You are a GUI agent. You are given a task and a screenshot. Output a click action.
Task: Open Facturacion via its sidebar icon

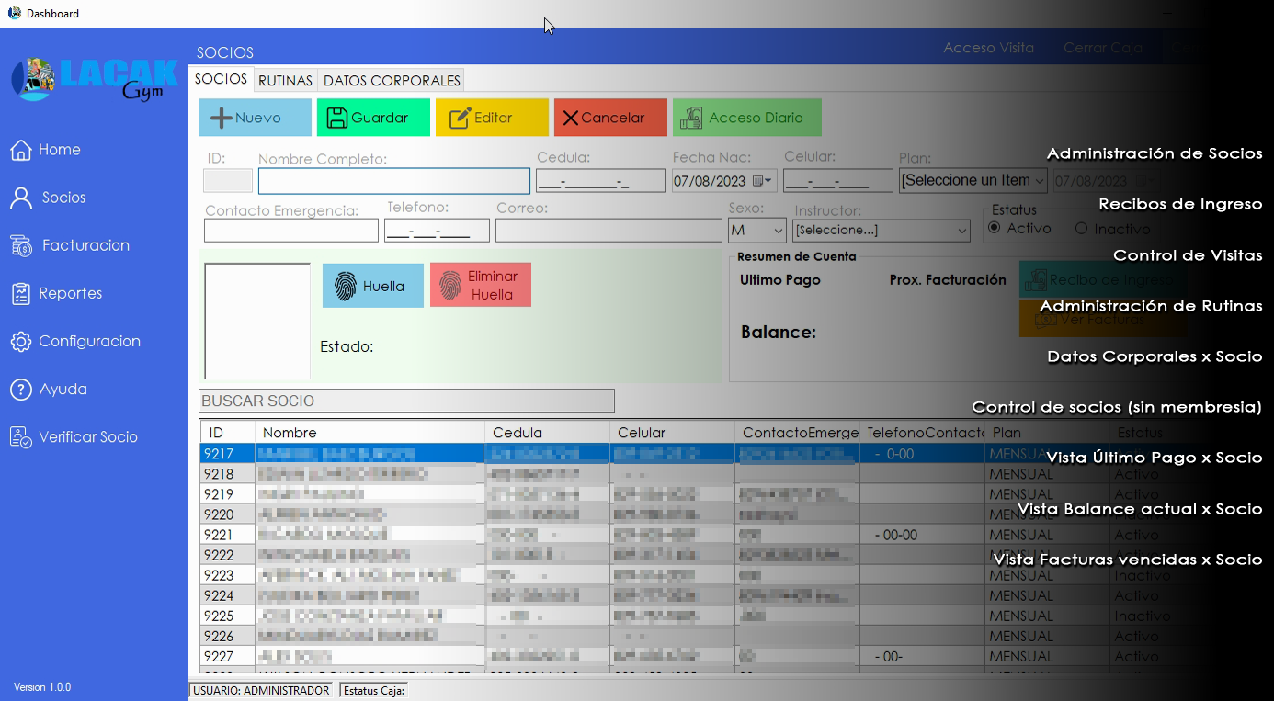coord(20,245)
